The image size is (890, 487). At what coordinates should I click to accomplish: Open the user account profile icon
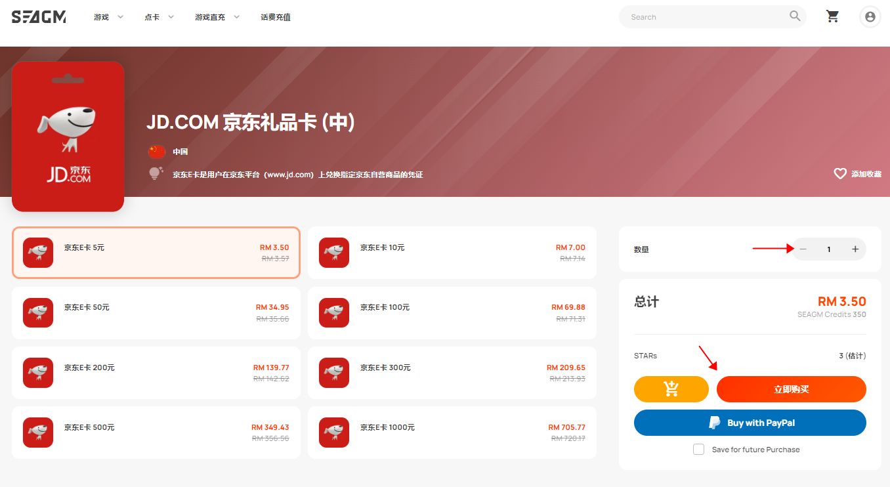click(870, 17)
